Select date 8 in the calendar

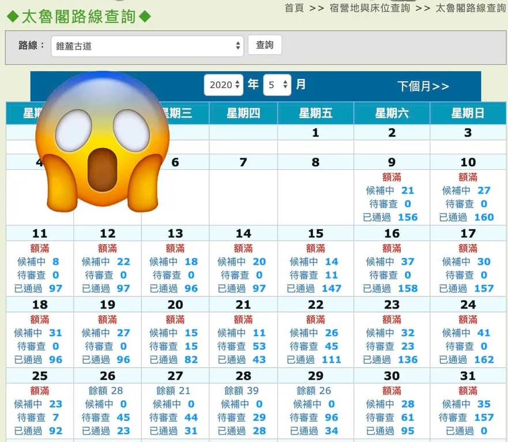(x=315, y=162)
